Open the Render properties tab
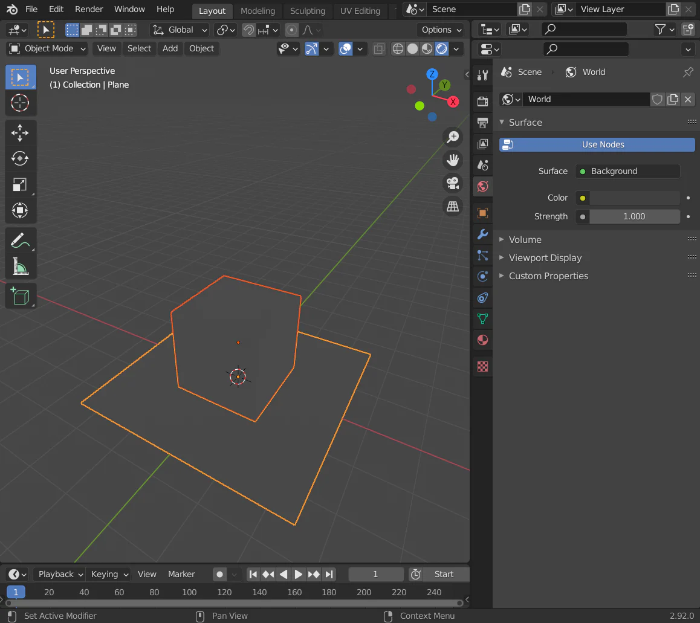Screen dimensions: 700x623 coord(482,102)
